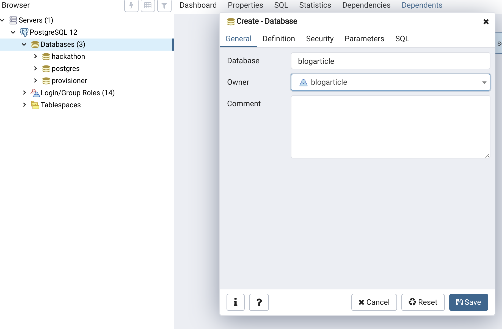The image size is (502, 329).
Task: Click the Login/Group Roles icon
Action: pyautogui.click(x=35, y=93)
